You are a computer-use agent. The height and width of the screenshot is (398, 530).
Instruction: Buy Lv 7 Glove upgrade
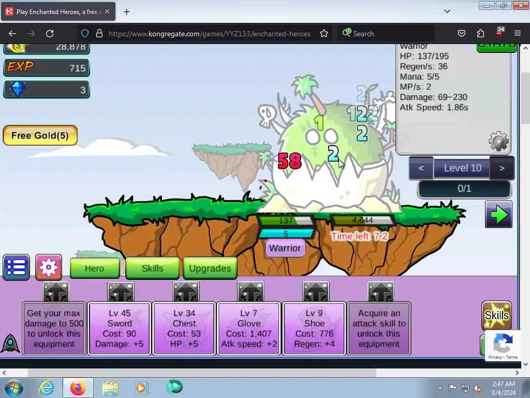[x=249, y=328]
